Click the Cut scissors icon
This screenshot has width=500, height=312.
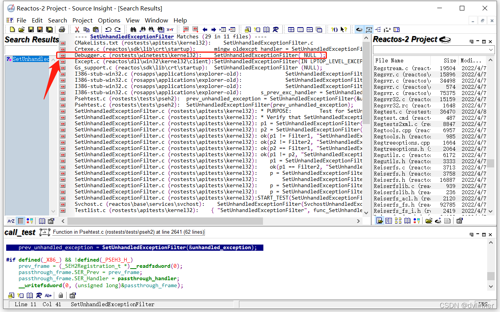[77, 29]
